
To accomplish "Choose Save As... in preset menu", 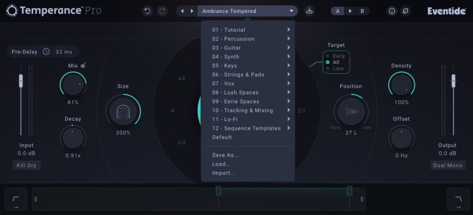I will pyautogui.click(x=248, y=155).
